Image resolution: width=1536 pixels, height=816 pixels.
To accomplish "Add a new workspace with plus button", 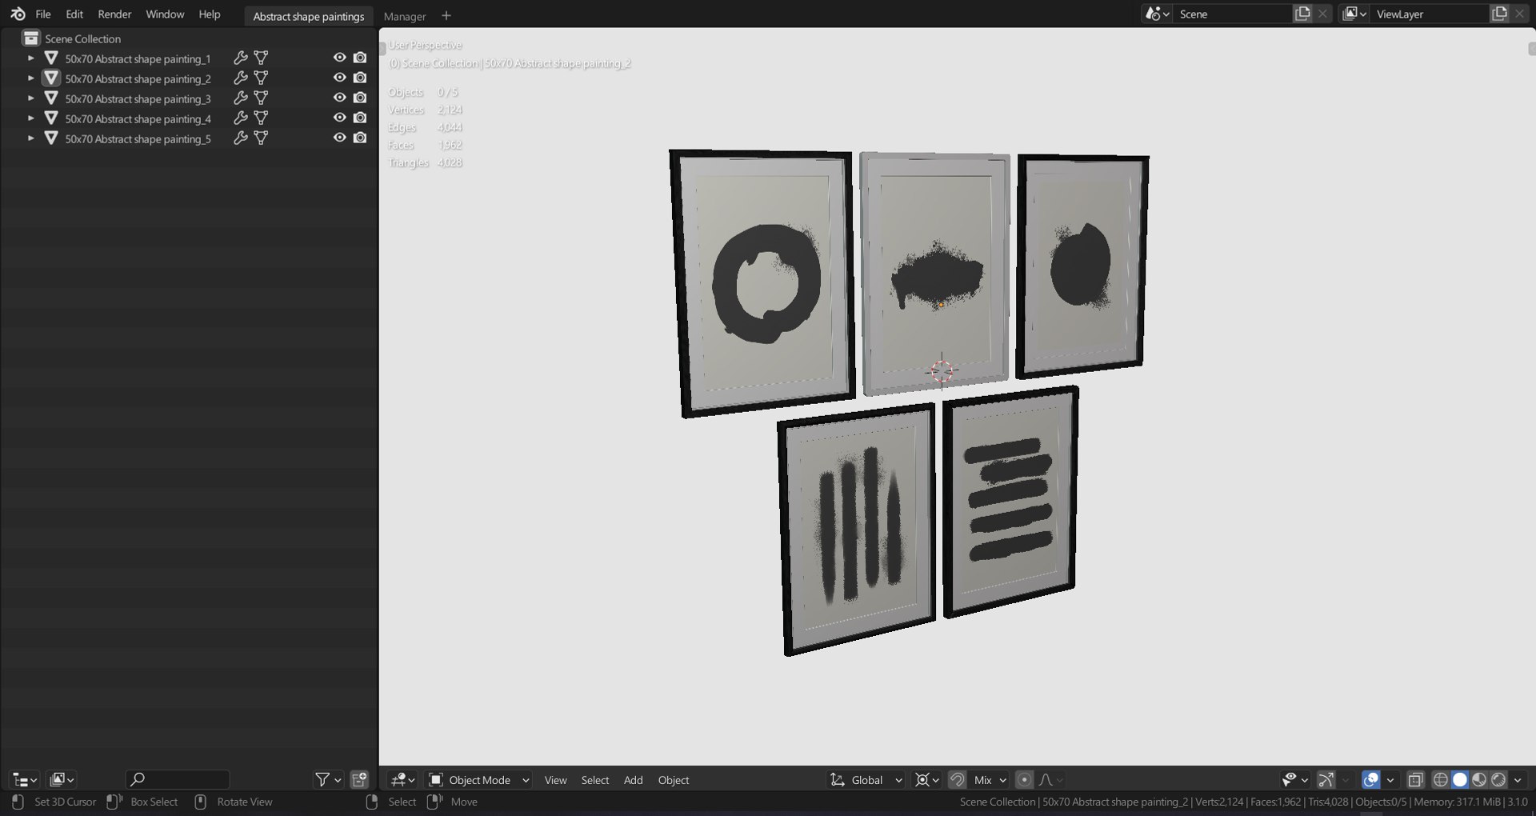I will coord(446,15).
